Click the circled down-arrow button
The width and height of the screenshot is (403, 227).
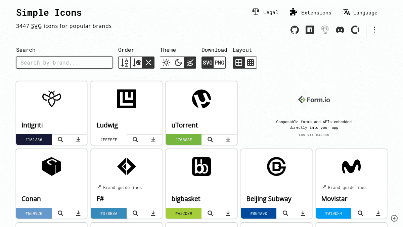point(394,218)
